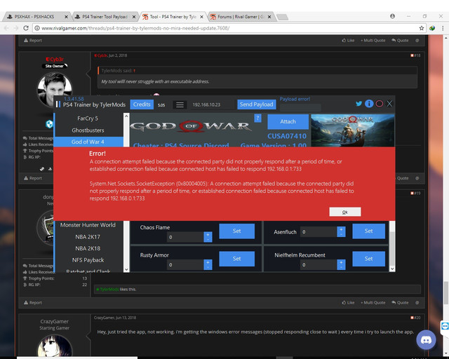The height and width of the screenshot is (359, 449).
Task: Open the Discord chat bubble button
Action: pos(426,340)
